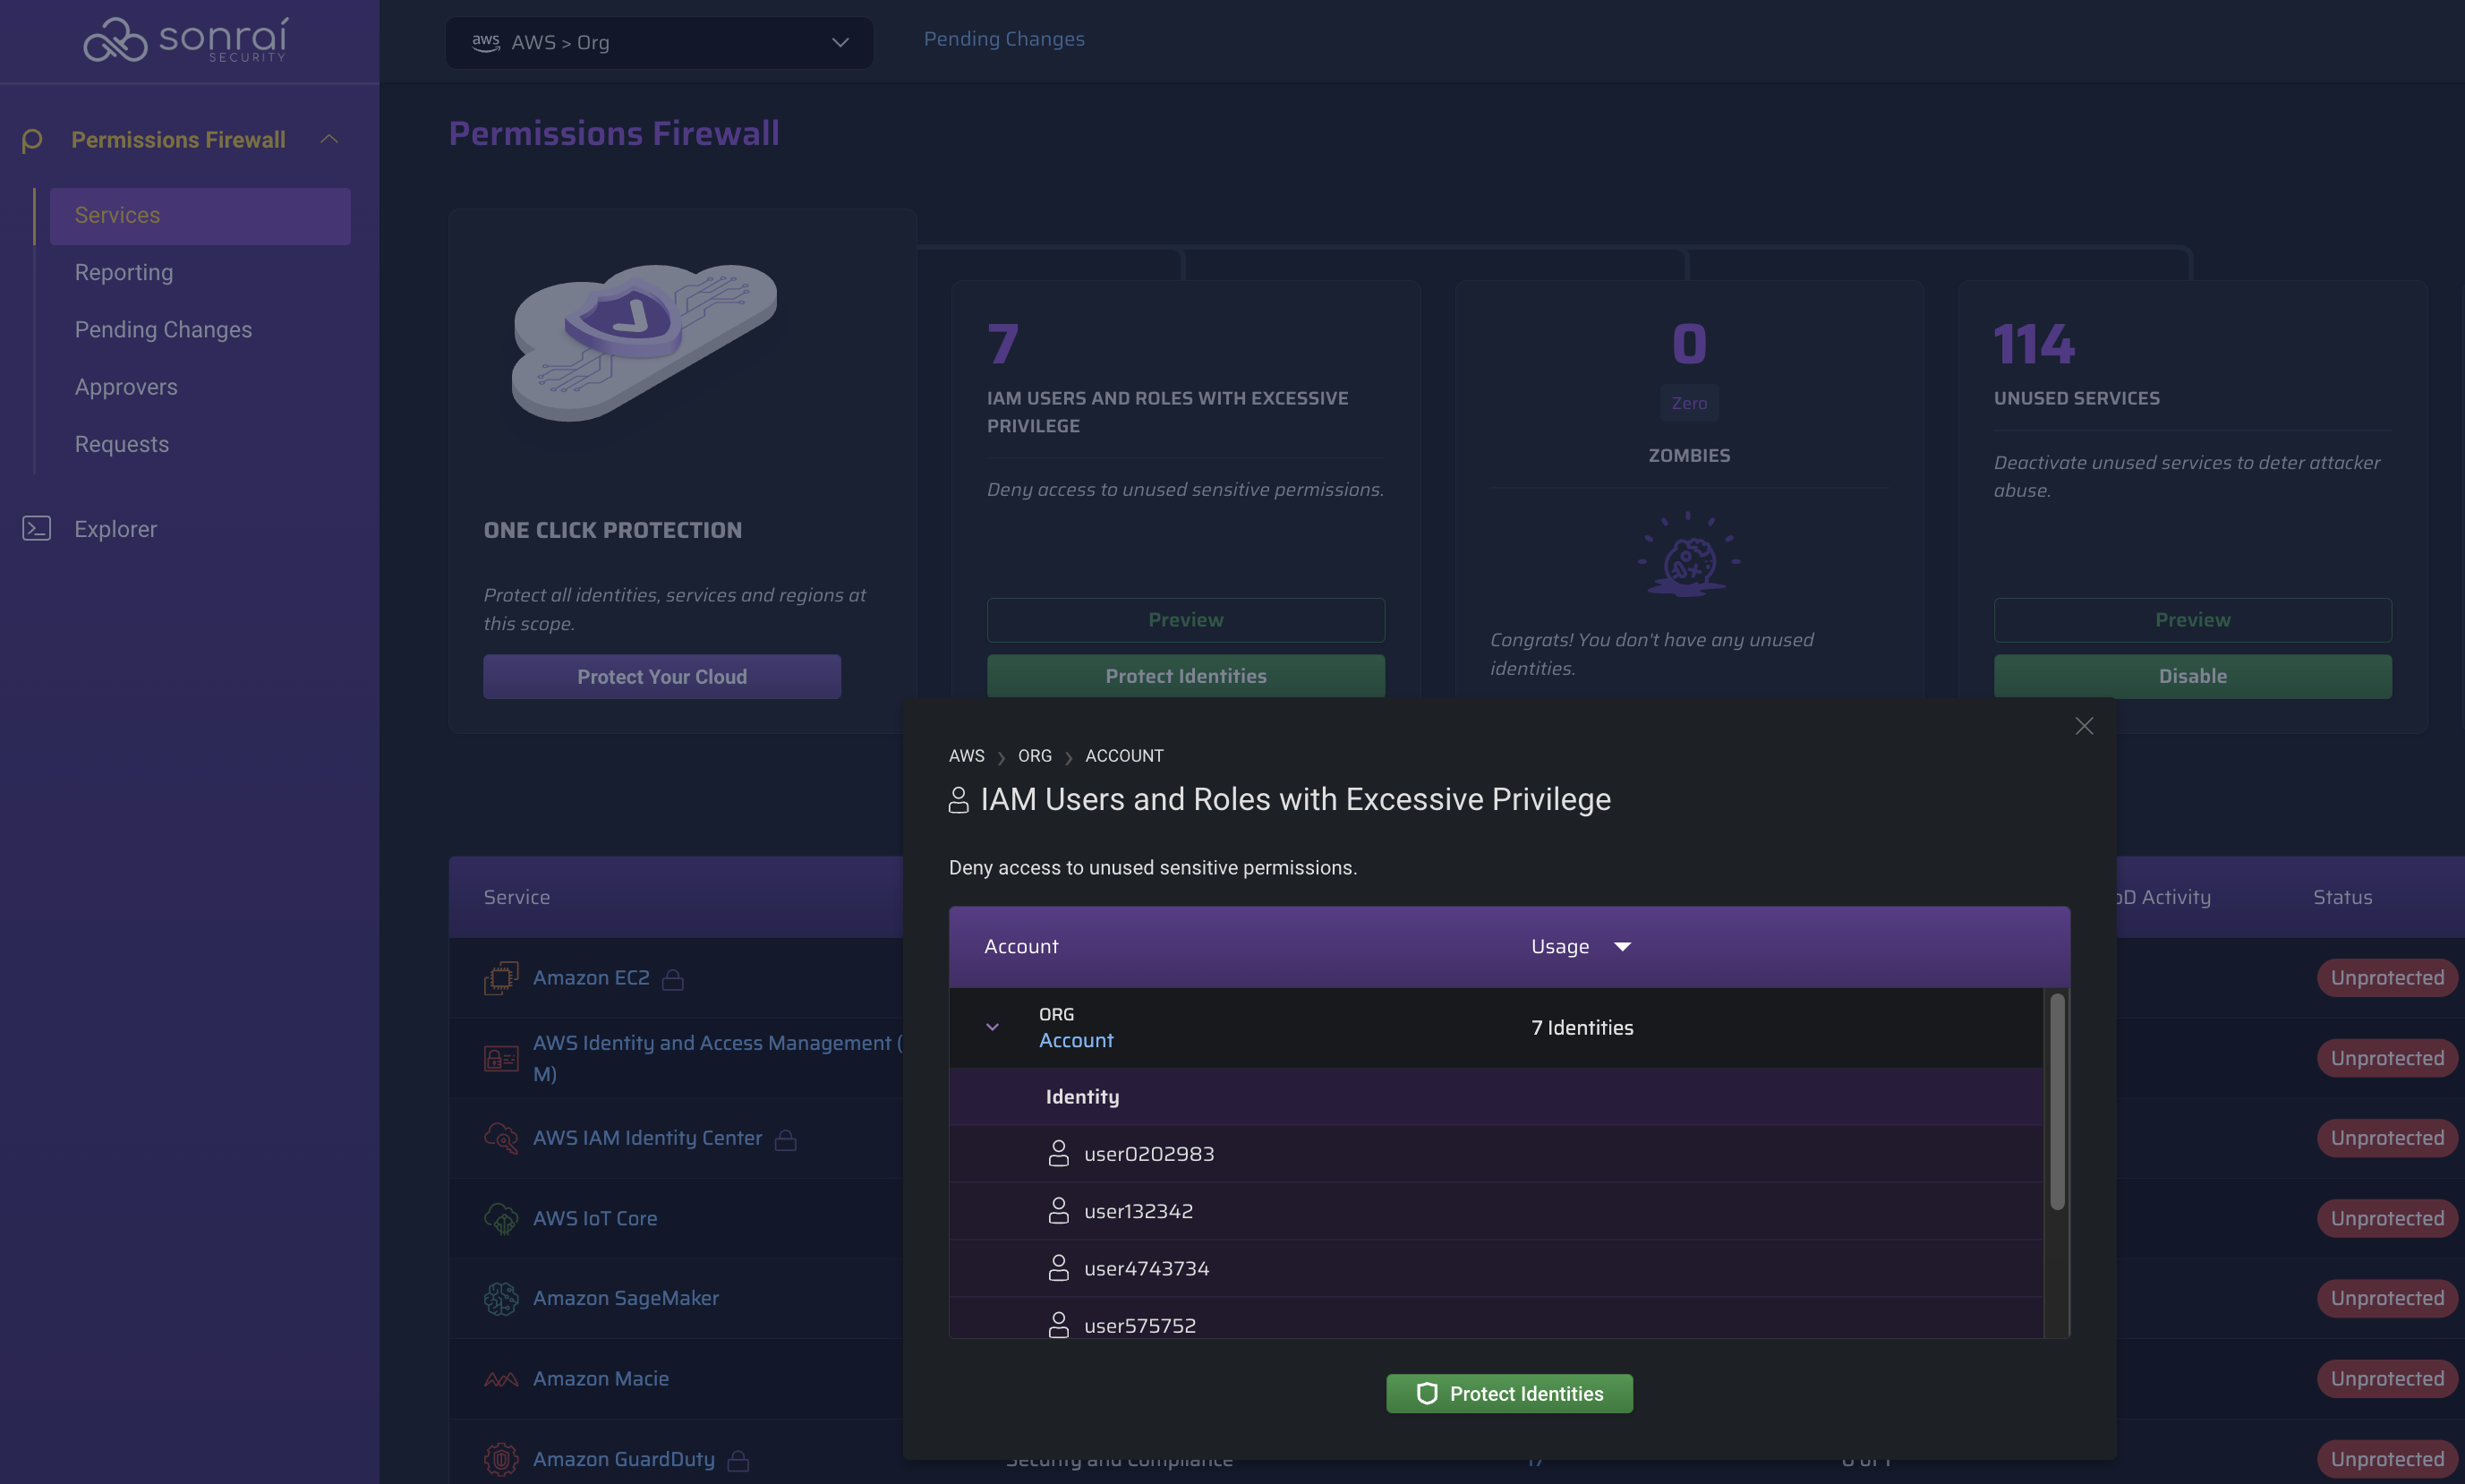Click the Amazon GuardDuty icon
The image size is (2465, 1484).
point(501,1459)
